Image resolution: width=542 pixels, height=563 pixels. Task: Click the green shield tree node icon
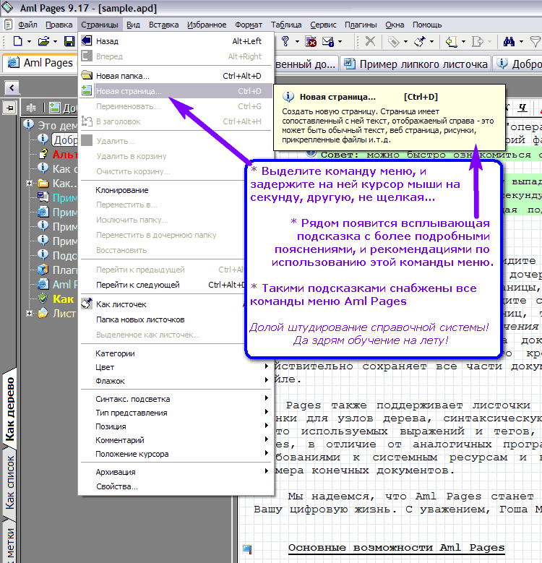(43, 298)
